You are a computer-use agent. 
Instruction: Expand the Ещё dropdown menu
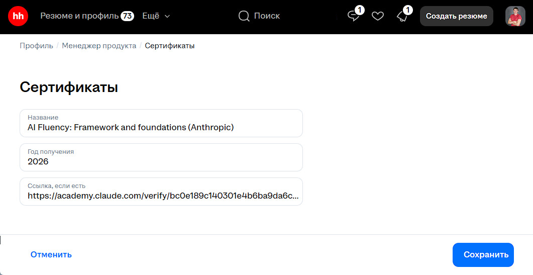click(x=156, y=16)
